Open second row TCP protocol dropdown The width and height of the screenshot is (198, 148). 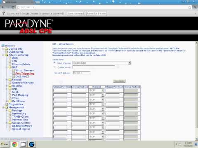97,95
